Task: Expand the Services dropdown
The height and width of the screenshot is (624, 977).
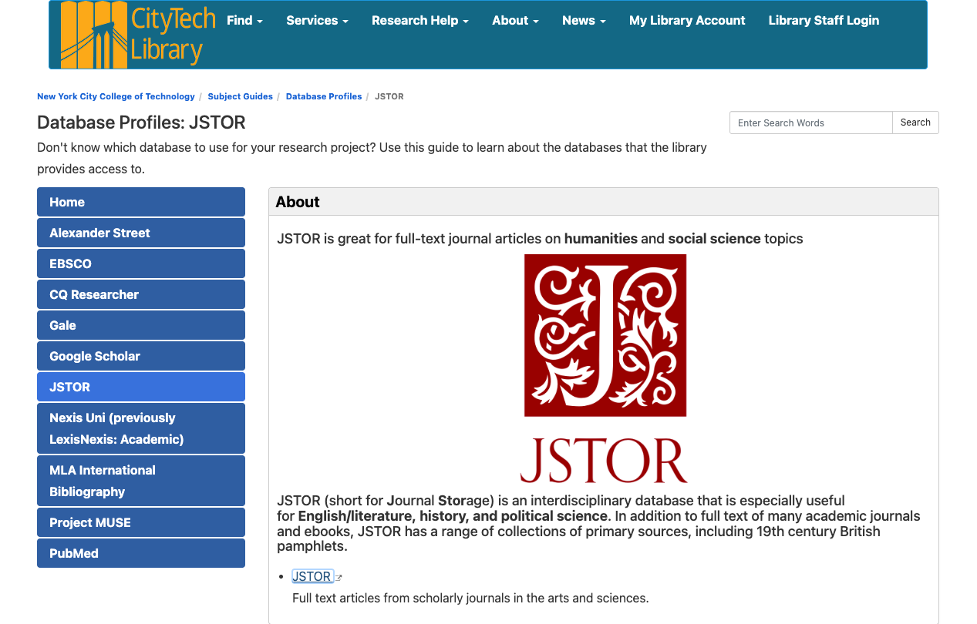Action: [x=317, y=21]
